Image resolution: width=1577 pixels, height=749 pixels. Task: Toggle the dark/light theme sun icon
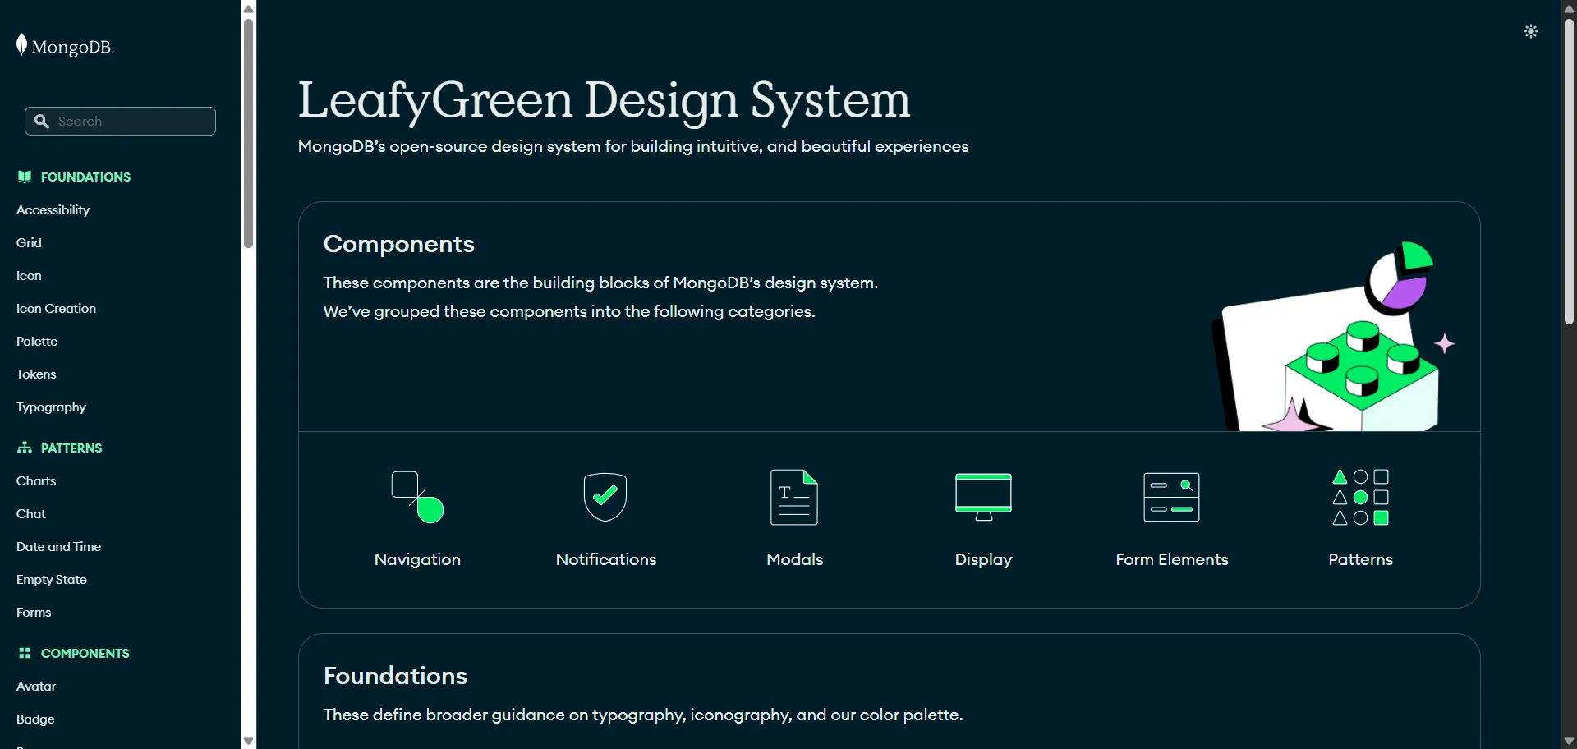coord(1531,31)
